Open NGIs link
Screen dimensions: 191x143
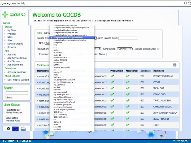click(10, 37)
